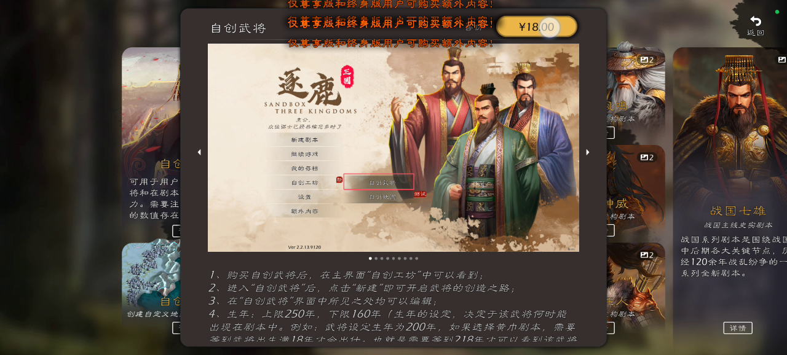Image resolution: width=787 pixels, height=355 pixels.
Task: Click the 凤鸣 old warrior portrait card
Action: pos(636,92)
